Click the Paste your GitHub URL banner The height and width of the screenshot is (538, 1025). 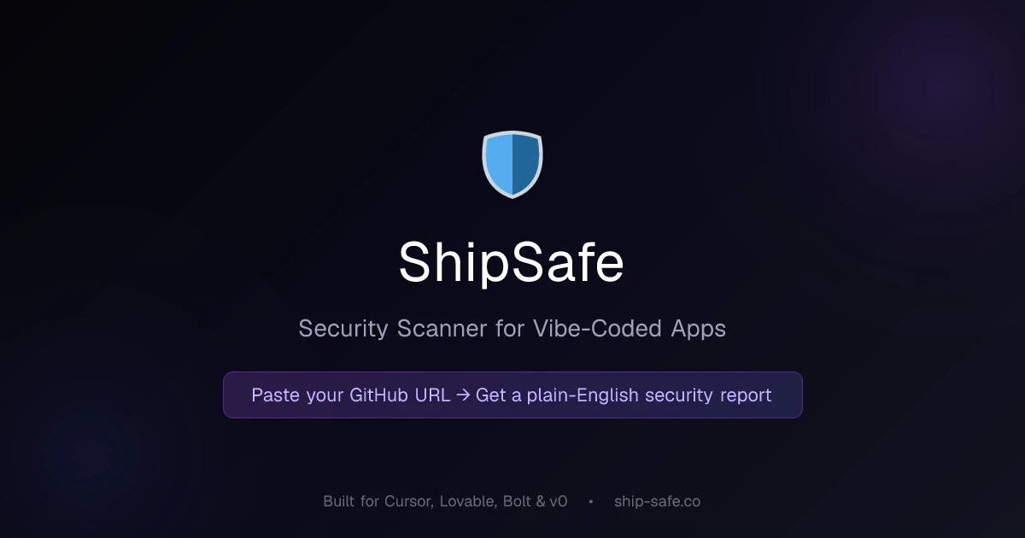point(512,395)
